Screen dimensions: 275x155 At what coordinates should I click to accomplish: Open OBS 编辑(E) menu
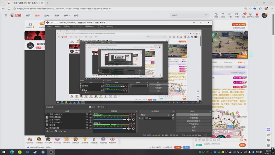point(58,27)
